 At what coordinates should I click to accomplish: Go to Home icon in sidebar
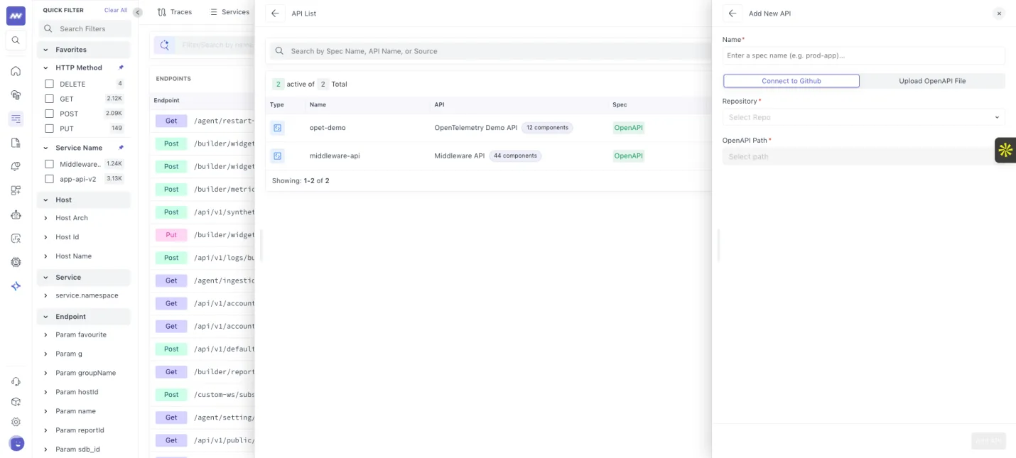(x=16, y=71)
